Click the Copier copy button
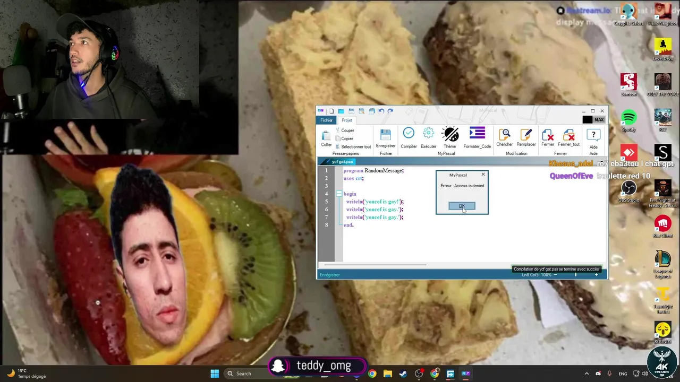 click(x=344, y=138)
